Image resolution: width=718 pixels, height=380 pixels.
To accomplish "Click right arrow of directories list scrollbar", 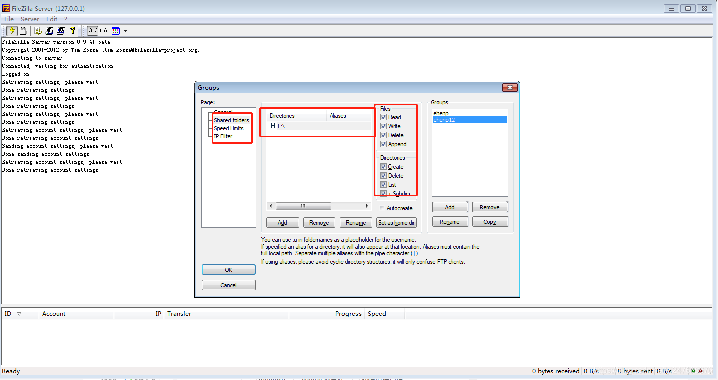I will [x=367, y=206].
